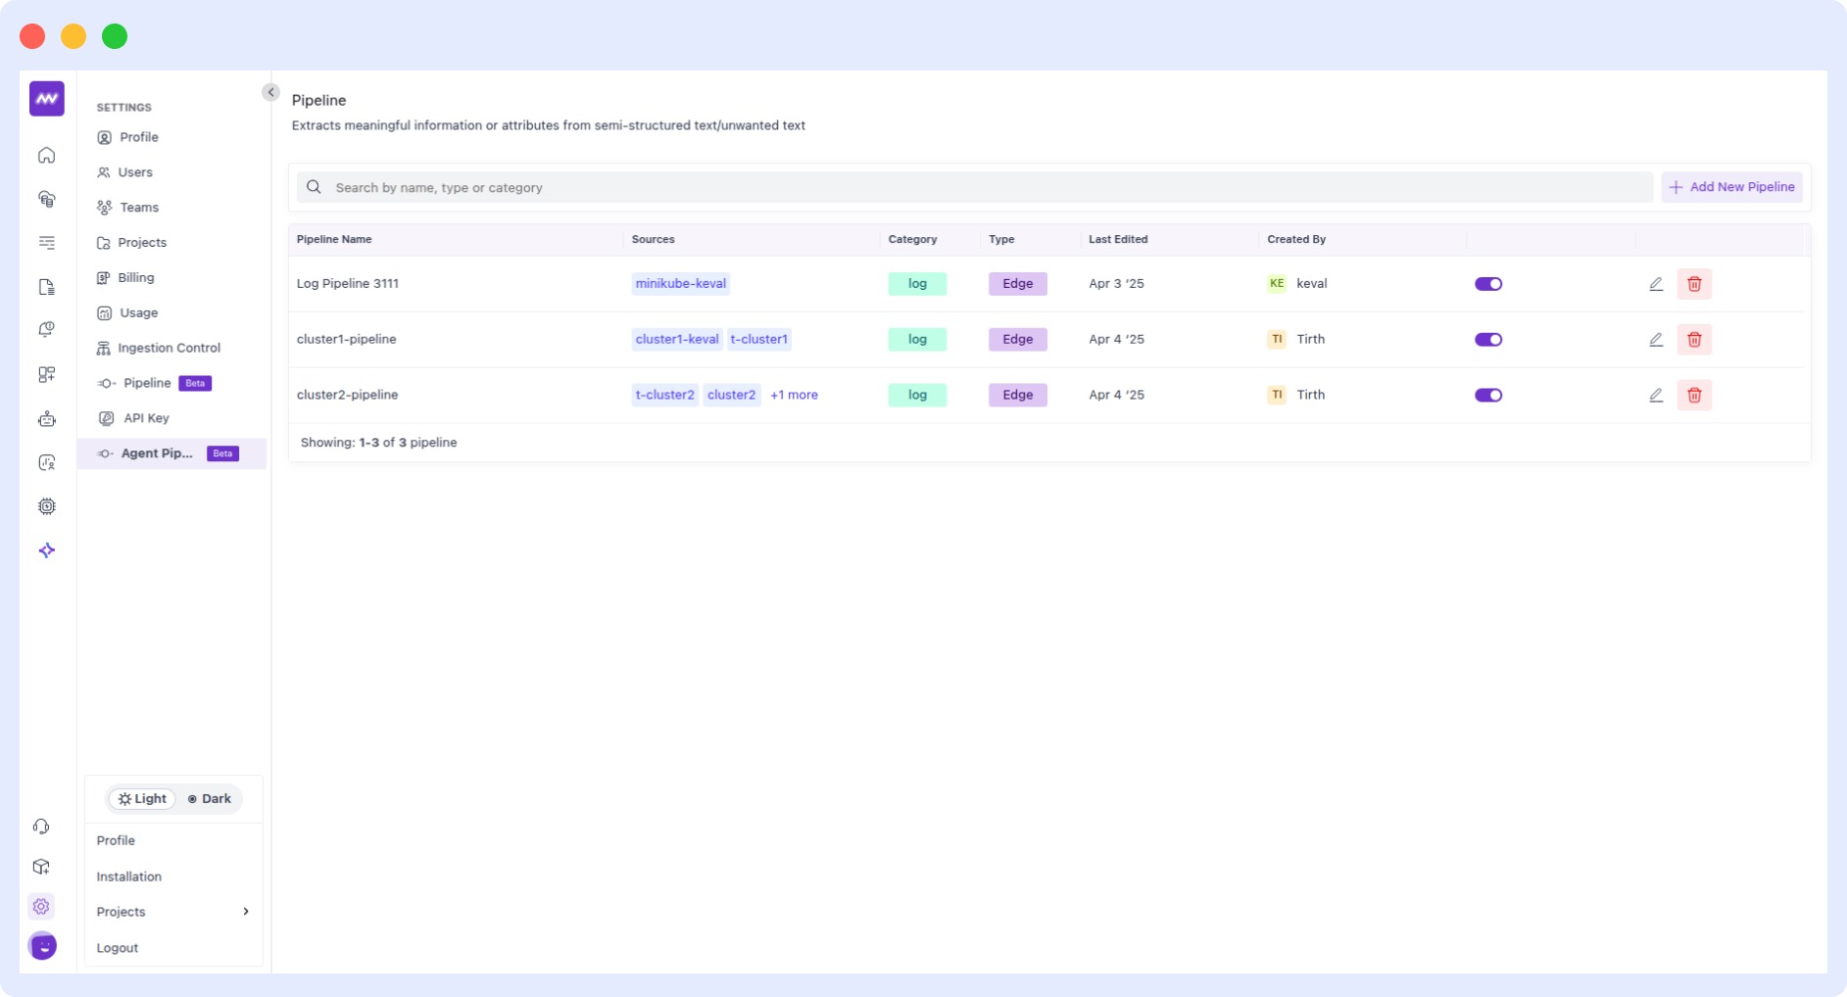Viewport: 1847px width, 997px height.
Task: Click the robot icon in left rail
Action: pos(46,419)
